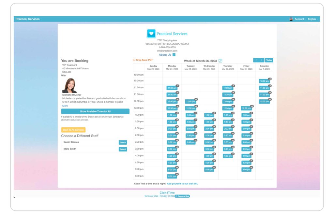Click the Saturday Apr 1, 2023 column header
This screenshot has height=215, width=334.
[x=264, y=67]
